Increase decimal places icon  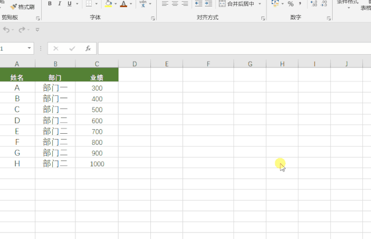pyautogui.click(x=314, y=3)
